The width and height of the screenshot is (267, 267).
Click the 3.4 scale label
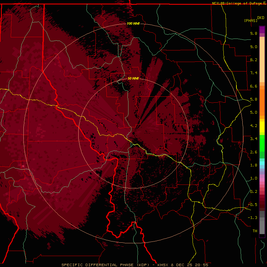[254, 139]
